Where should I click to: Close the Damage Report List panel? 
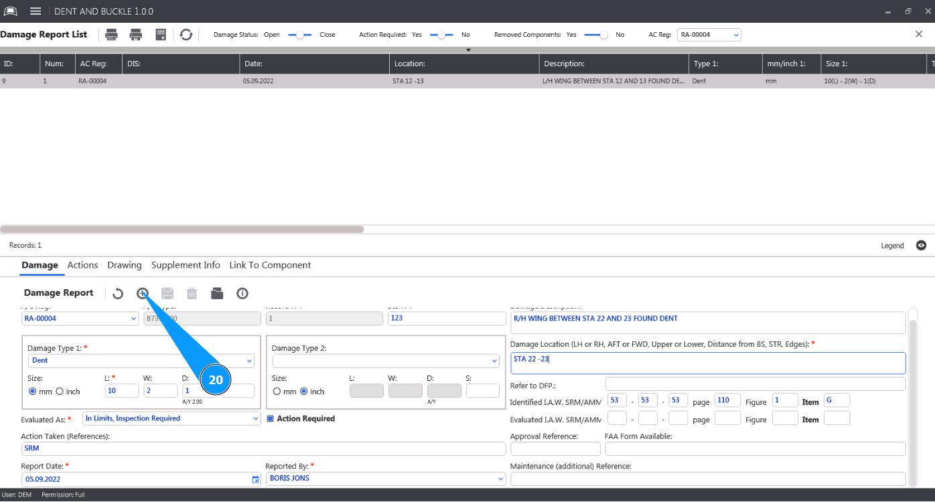tap(919, 34)
